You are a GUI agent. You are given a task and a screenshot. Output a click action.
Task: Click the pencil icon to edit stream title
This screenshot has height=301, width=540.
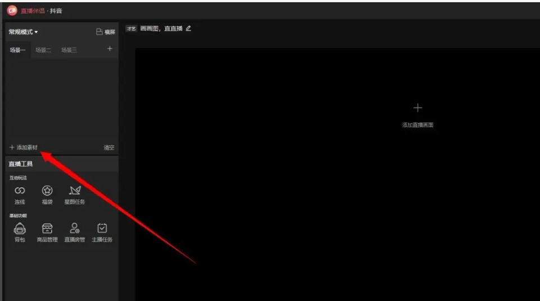pos(188,28)
